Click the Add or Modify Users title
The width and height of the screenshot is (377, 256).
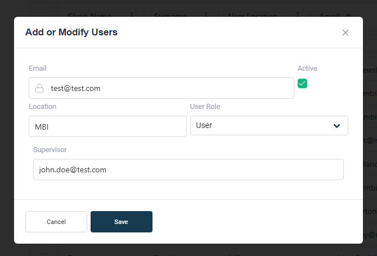coord(71,33)
